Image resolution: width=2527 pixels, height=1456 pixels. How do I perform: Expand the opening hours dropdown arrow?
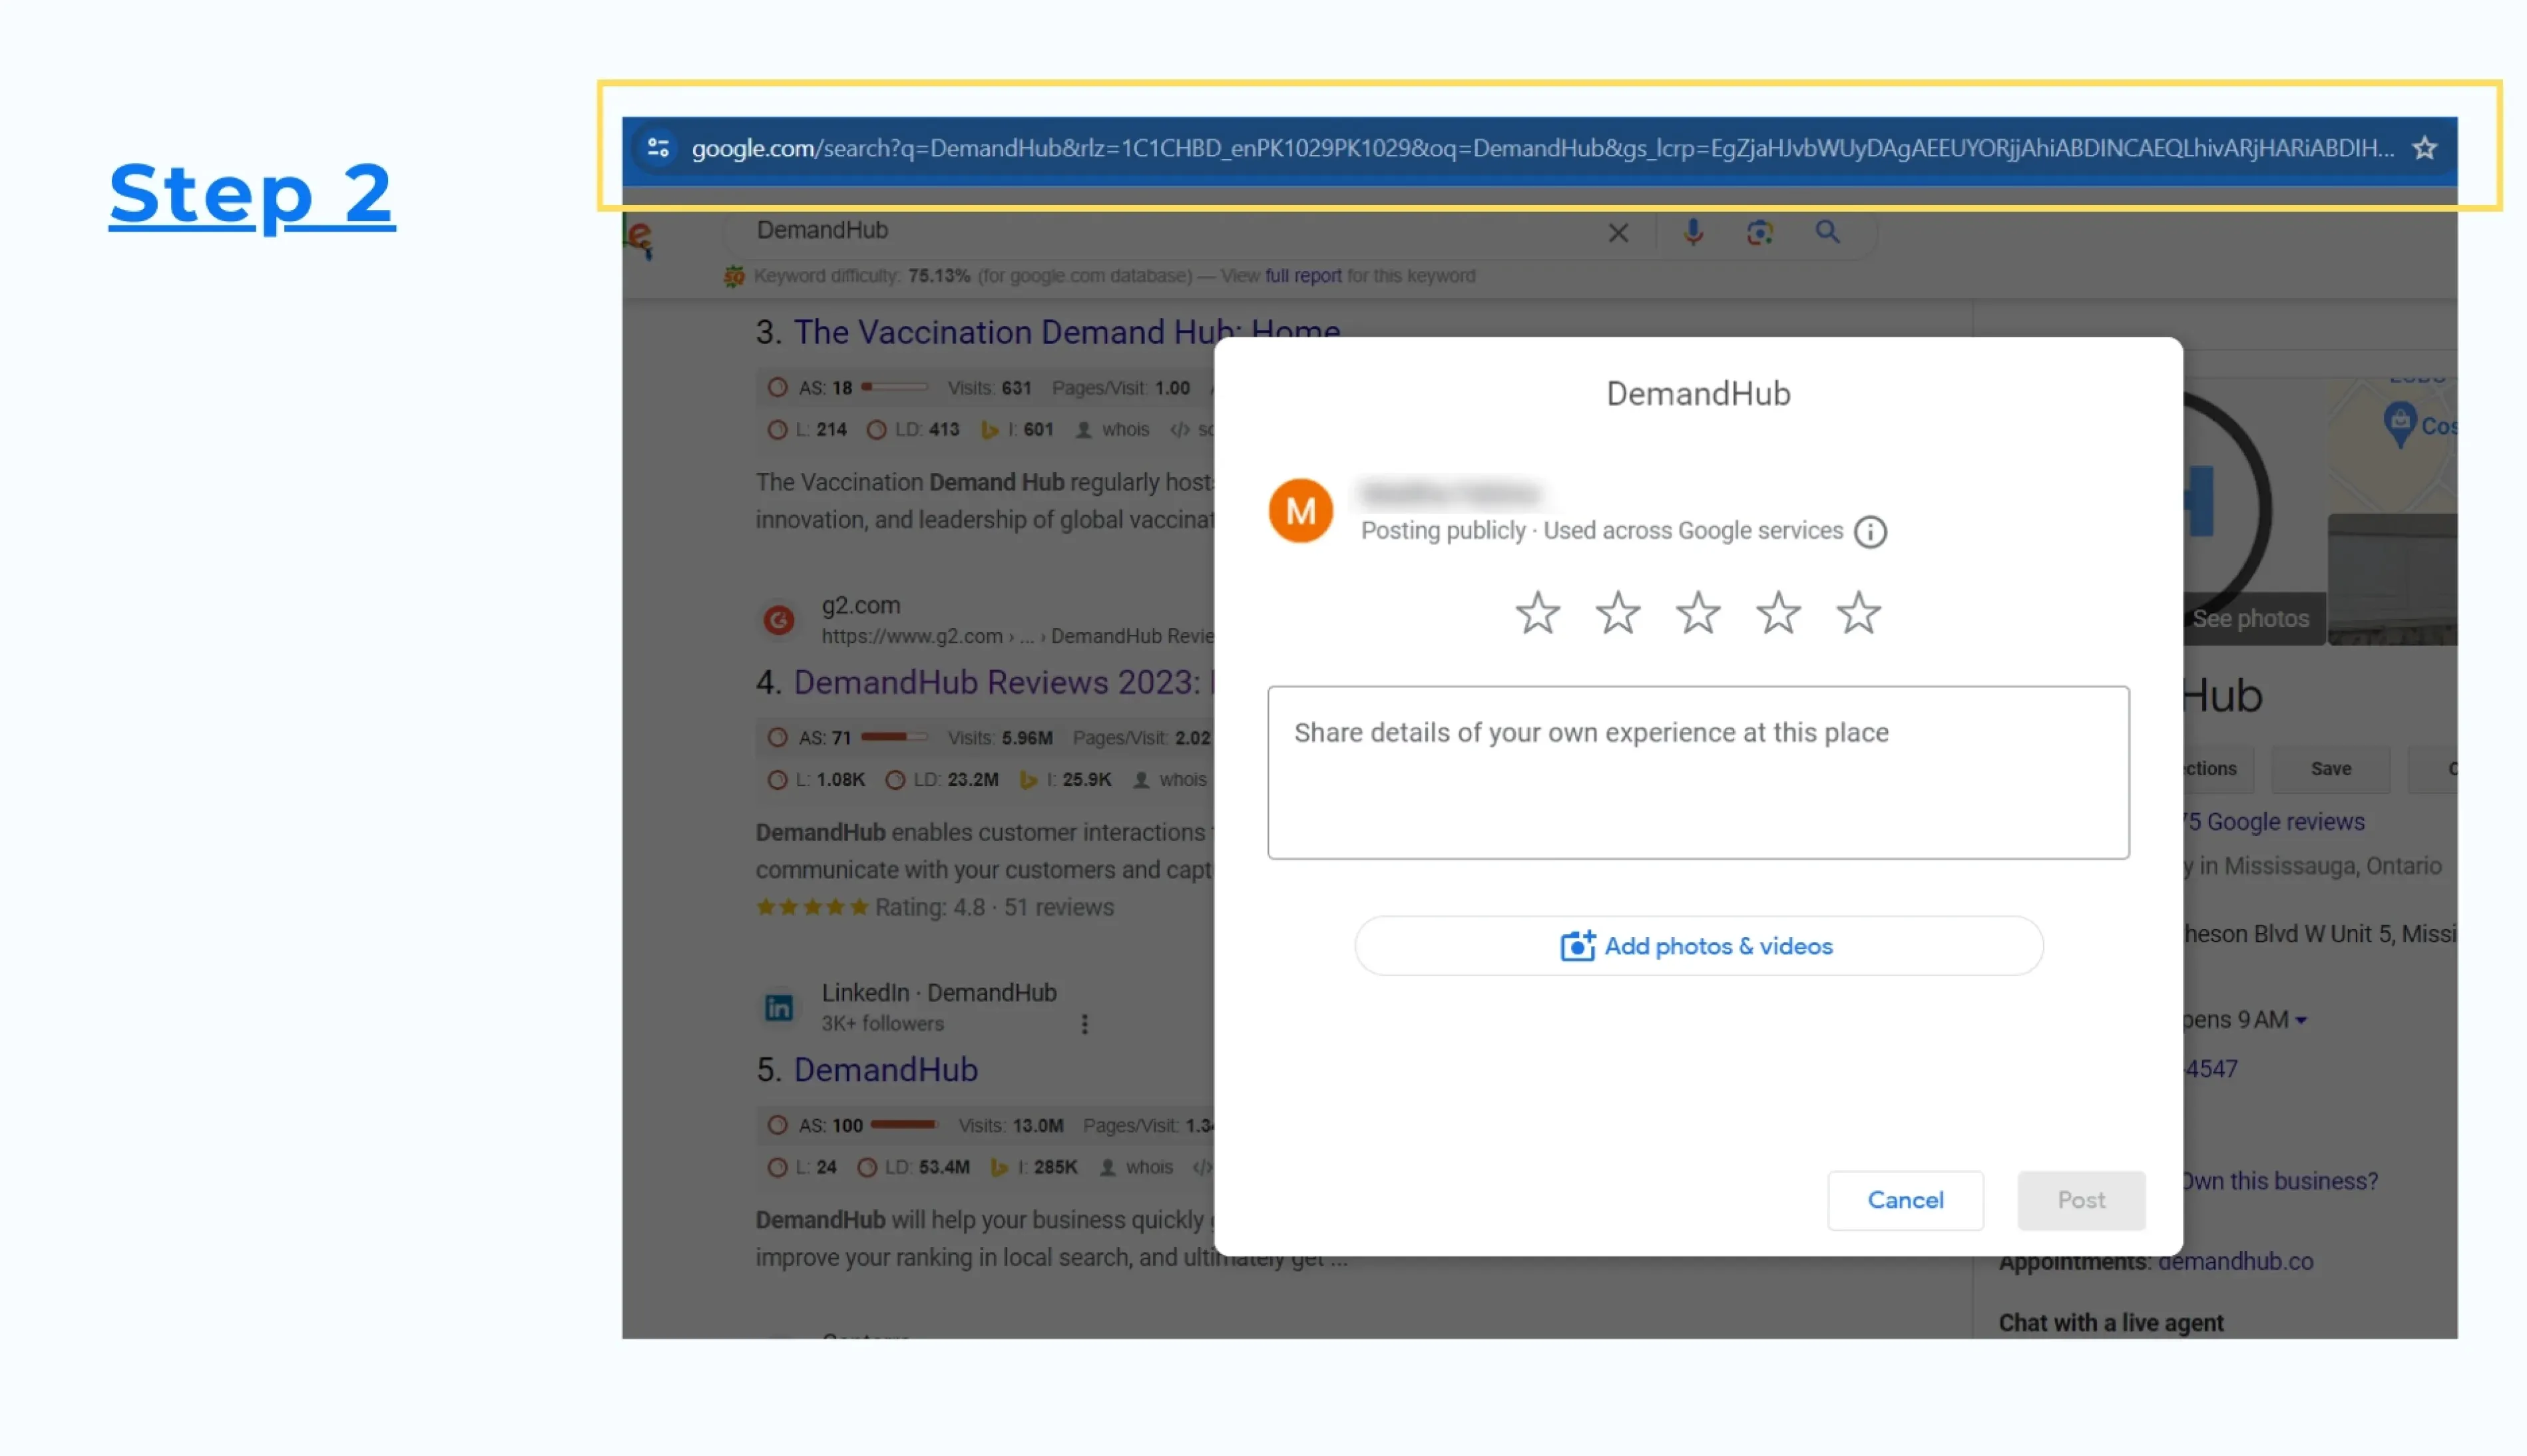click(x=2301, y=1021)
